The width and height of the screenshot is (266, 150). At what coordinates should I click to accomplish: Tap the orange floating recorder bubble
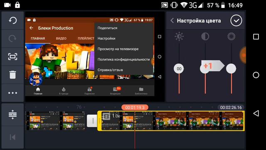coord(243,55)
